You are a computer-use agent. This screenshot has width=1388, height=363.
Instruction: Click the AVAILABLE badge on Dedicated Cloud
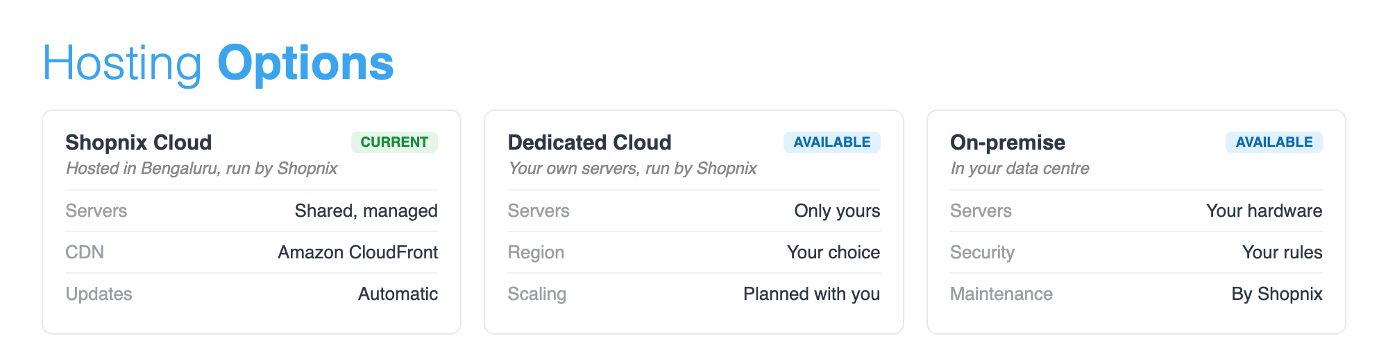pyautogui.click(x=831, y=142)
